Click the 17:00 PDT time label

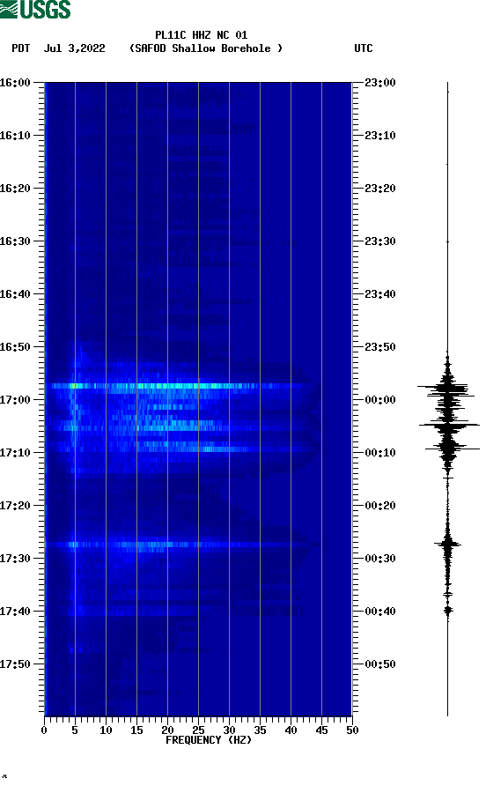[15, 400]
